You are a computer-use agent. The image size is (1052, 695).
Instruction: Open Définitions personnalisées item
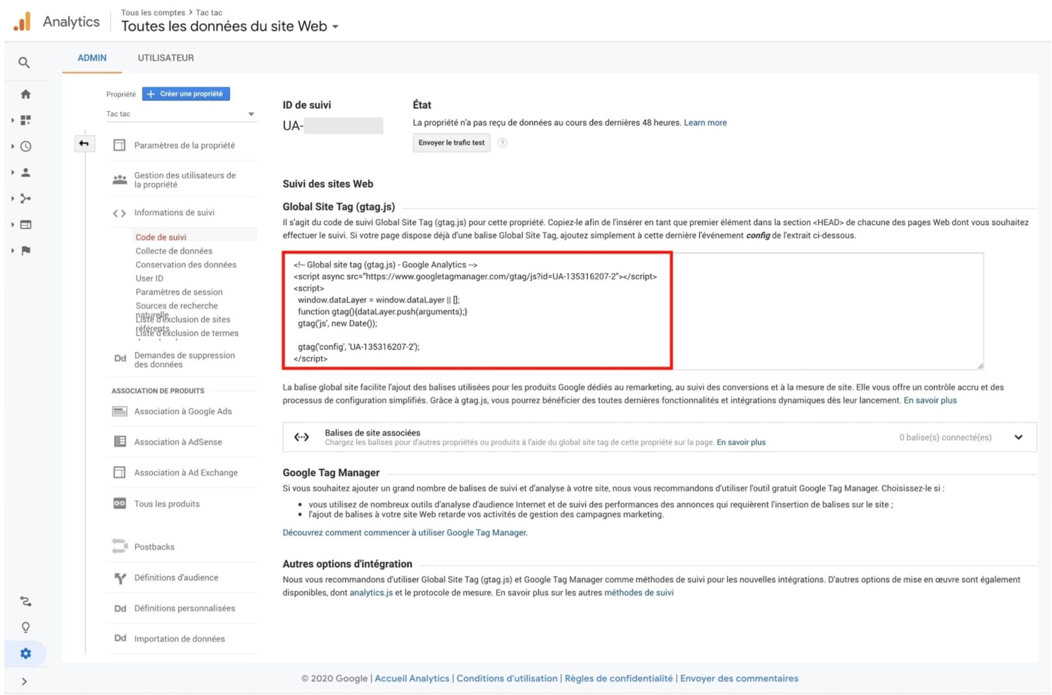pos(184,608)
